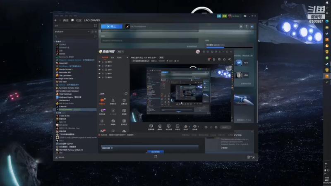The width and height of the screenshot is (331, 186).
Task: Open the toolbox tool with purple new badge
Action: (102, 112)
